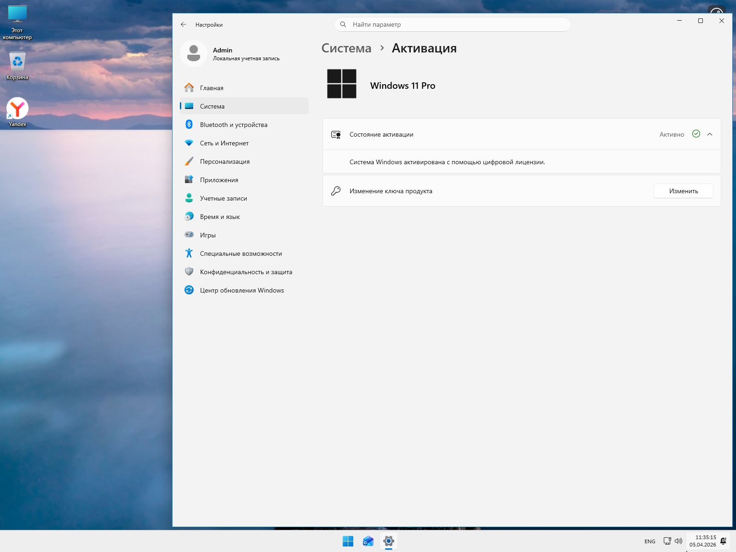
Task: Open the Игры settings category
Action: click(207, 235)
